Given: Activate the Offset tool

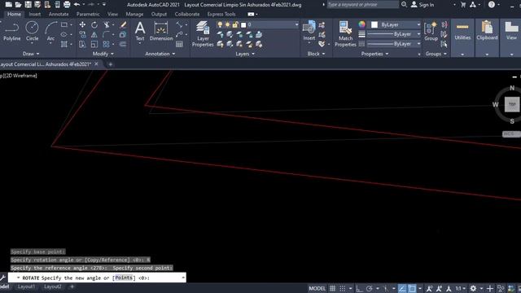Looking at the screenshot, I should pos(123,44).
